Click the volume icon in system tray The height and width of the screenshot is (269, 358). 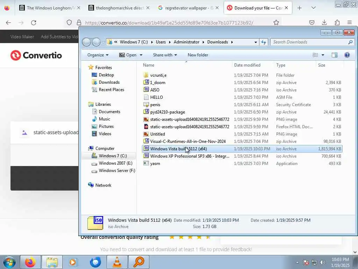tap(322, 262)
